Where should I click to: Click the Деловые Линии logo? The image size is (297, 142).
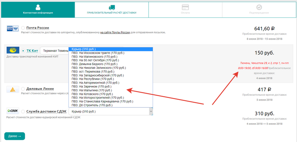pos(13,89)
